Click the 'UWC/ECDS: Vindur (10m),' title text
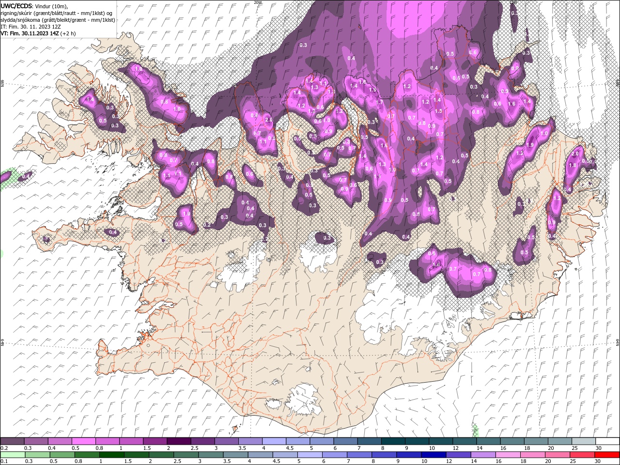 coord(34,6)
